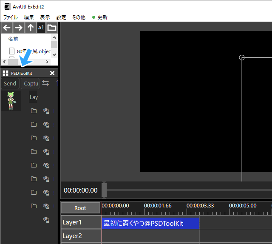This screenshot has width=272, height=244.
Task: Click the swap arrows icon beside Captu
Action: (x=45, y=83)
